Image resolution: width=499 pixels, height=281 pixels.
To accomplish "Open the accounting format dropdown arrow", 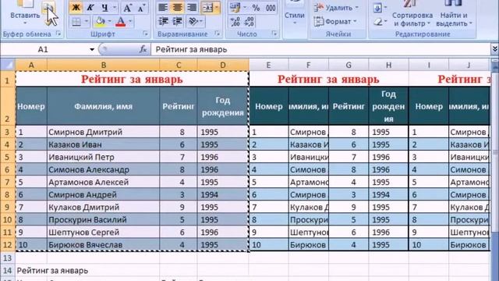I will pos(245,8).
